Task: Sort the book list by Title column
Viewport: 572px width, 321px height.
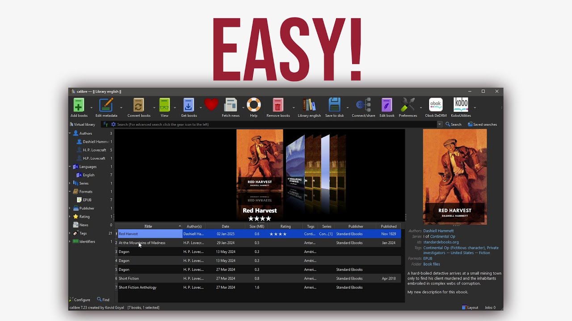Action: [x=148, y=226]
